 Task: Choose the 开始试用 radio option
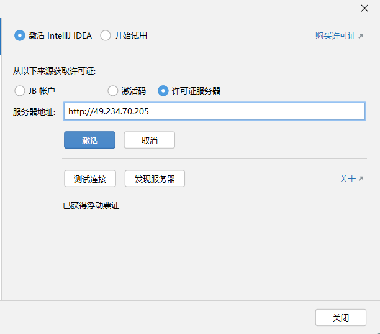(x=106, y=35)
